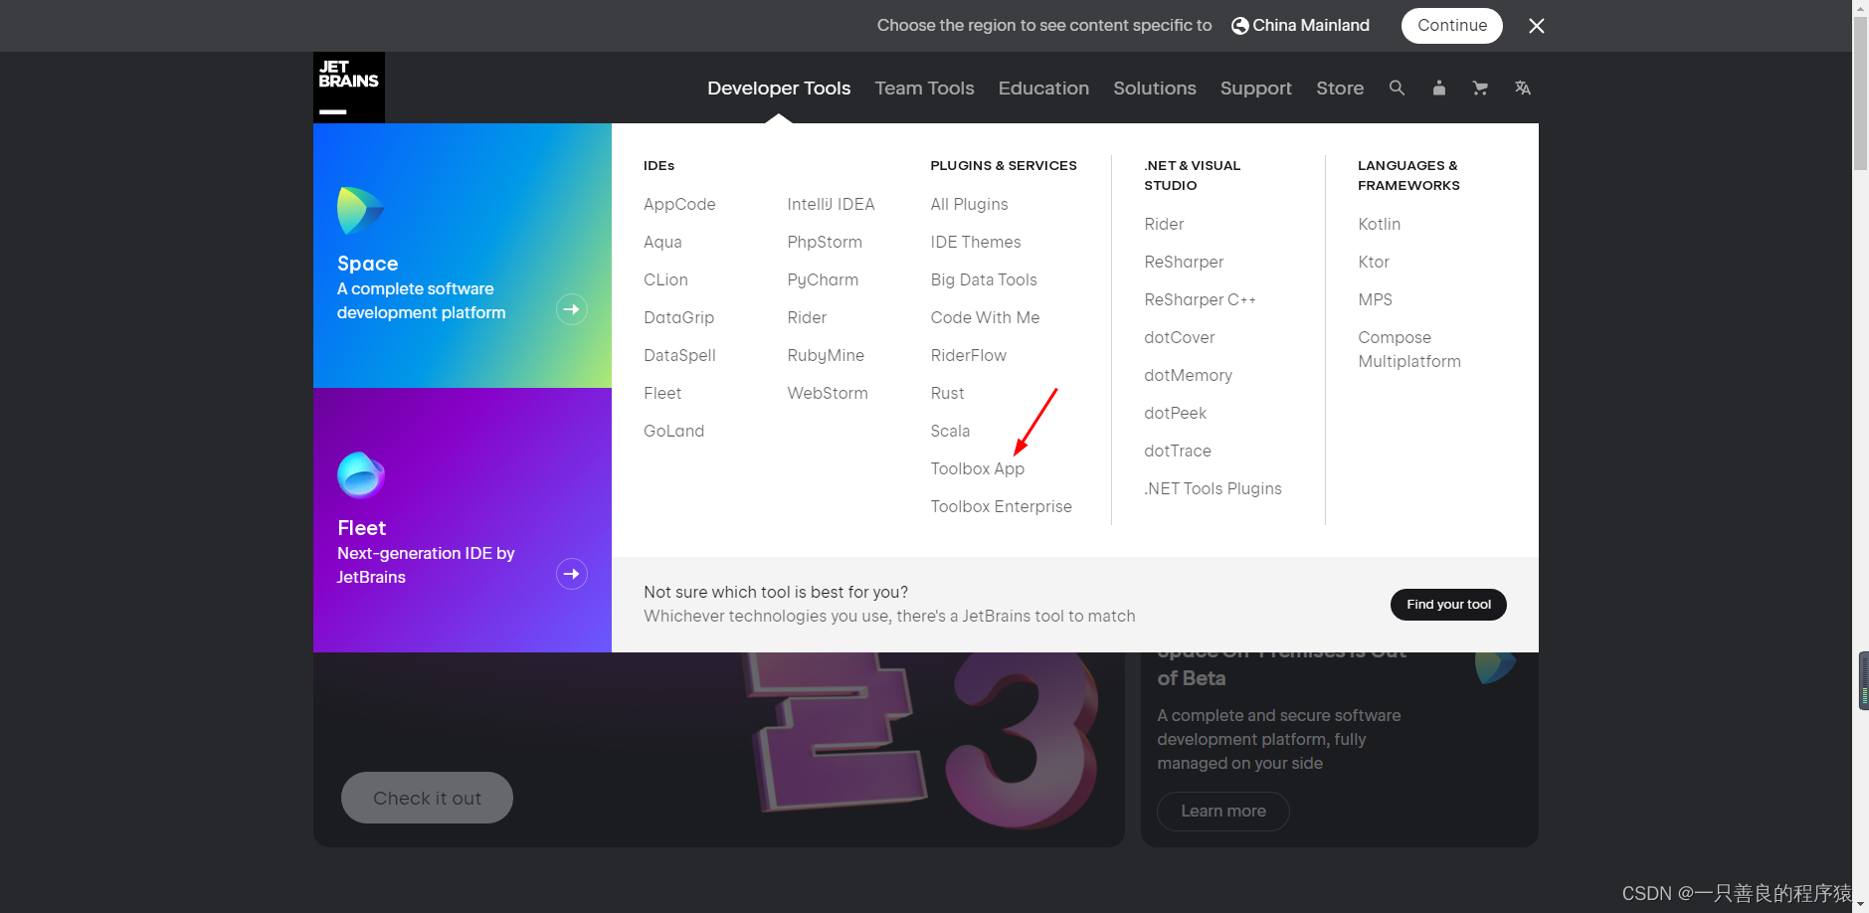
Task: Open the Store menu
Action: pyautogui.click(x=1340, y=88)
